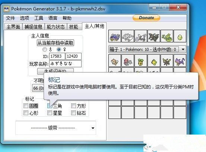
Task: Minimize the Pokémon Generator window
Action: (x=154, y=7)
